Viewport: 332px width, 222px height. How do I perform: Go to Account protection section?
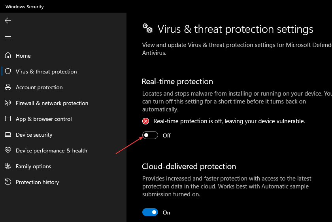(x=39, y=87)
